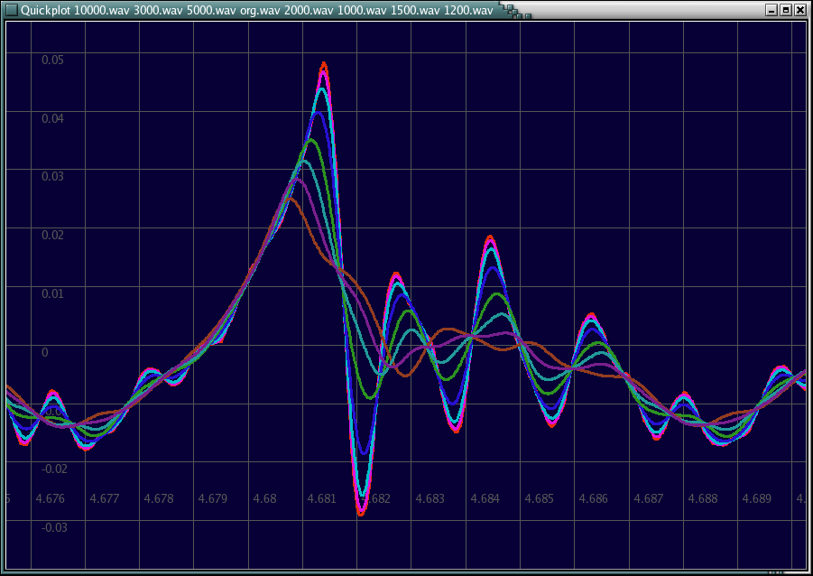Click the -0.03 y-axis label

click(x=54, y=527)
